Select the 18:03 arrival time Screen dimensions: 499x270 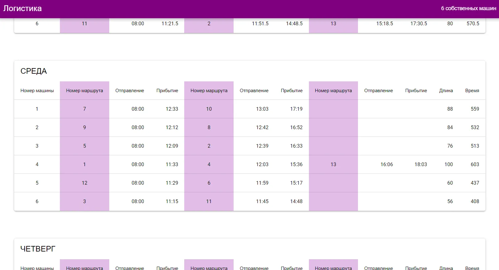click(x=421, y=165)
